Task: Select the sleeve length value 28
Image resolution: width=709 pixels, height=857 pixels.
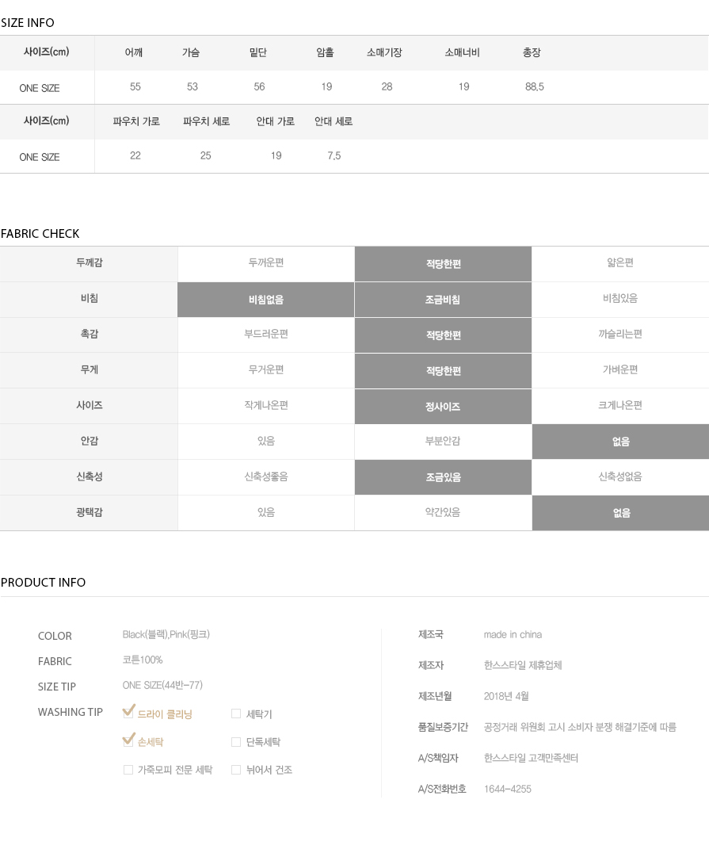Action: point(387,87)
